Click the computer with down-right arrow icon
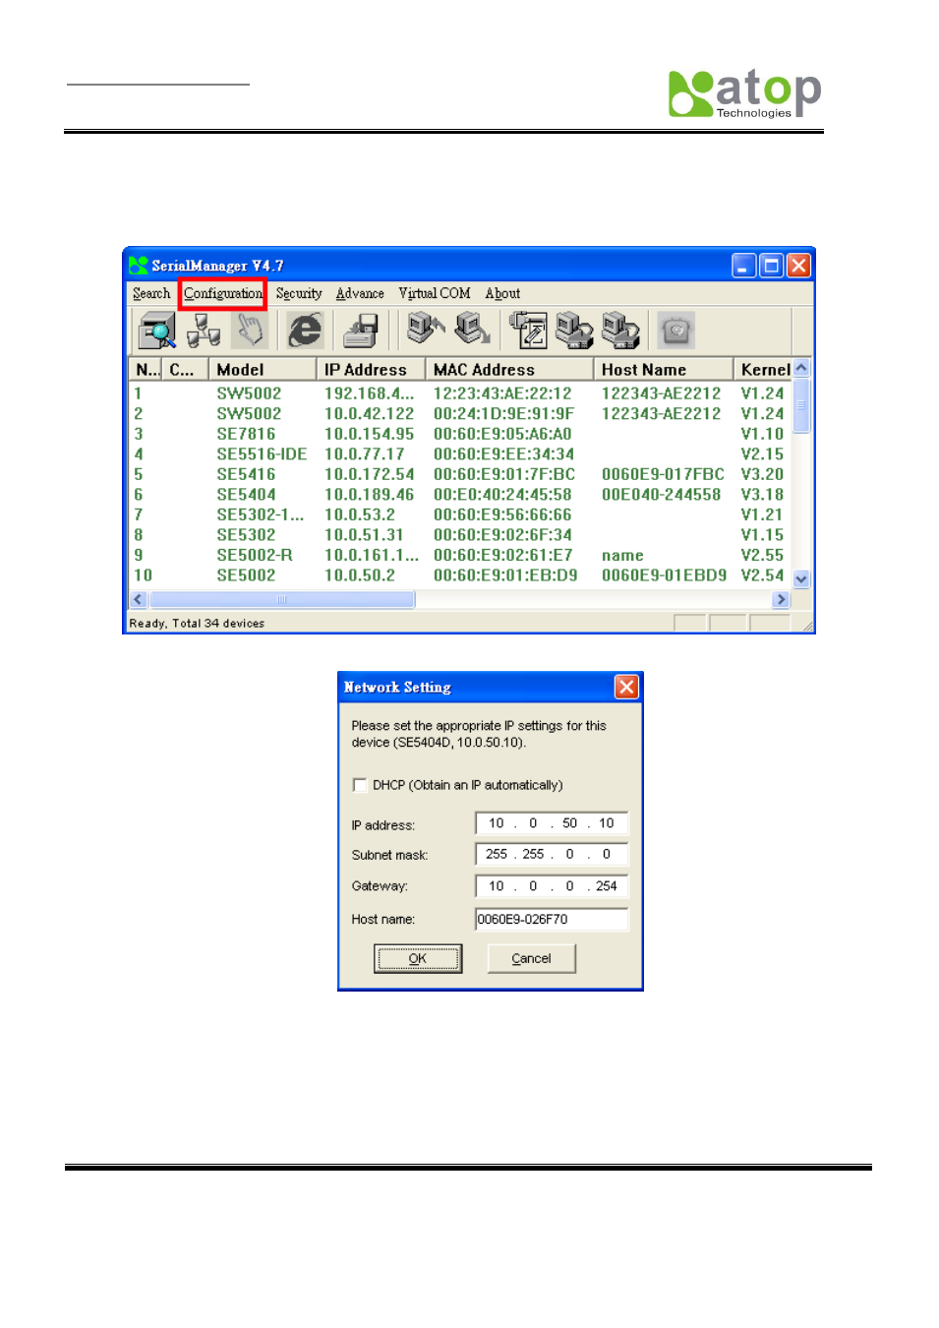939x1328 pixels. (x=472, y=329)
